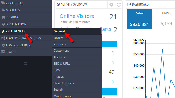The height and width of the screenshot is (98, 175).
Task: Click the $30,000 chart axis label
Action: pos(139,77)
